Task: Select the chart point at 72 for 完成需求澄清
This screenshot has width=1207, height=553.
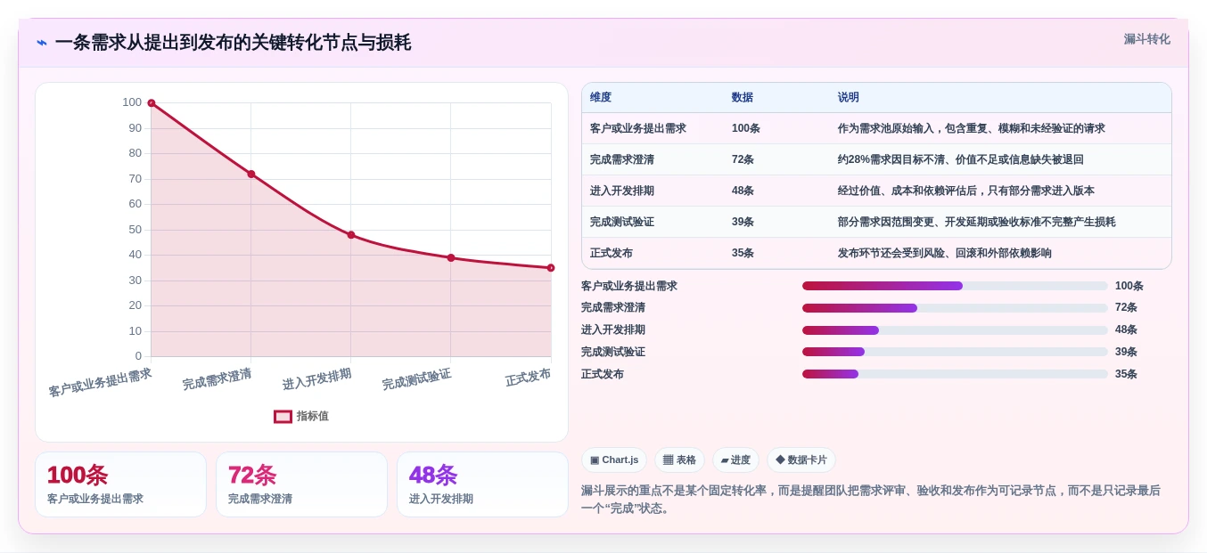Action: point(251,174)
